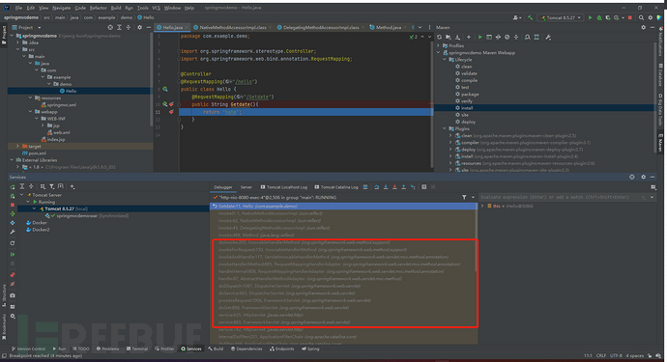This screenshot has height=362, width=667.
Task: Expand the 'this' variable in debugger
Action: (x=482, y=206)
